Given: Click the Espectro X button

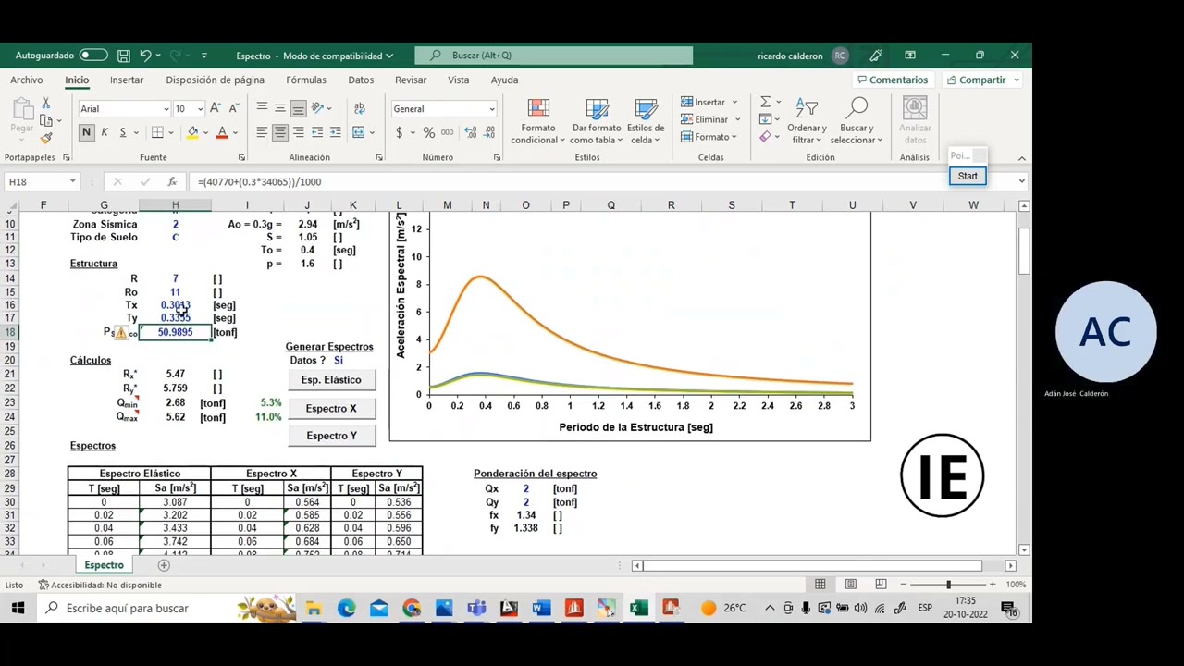Looking at the screenshot, I should coord(331,409).
